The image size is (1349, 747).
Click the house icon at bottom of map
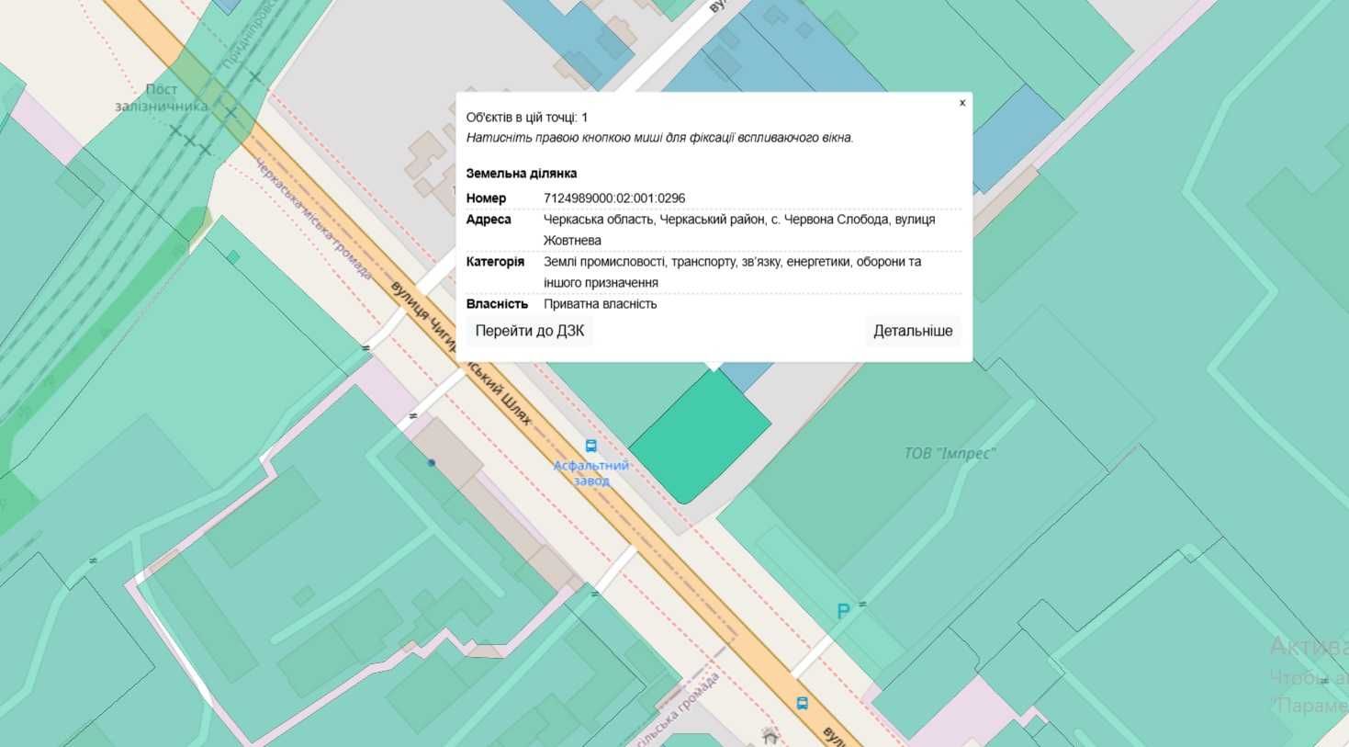click(x=770, y=736)
